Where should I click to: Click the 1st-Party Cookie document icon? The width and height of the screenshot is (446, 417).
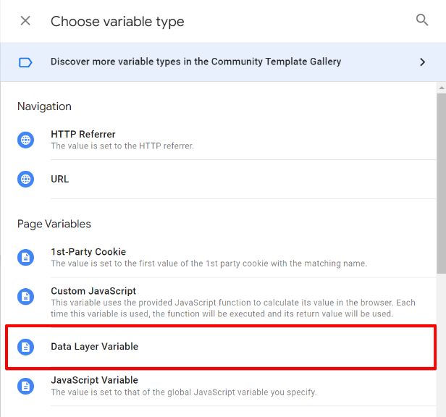coord(26,257)
